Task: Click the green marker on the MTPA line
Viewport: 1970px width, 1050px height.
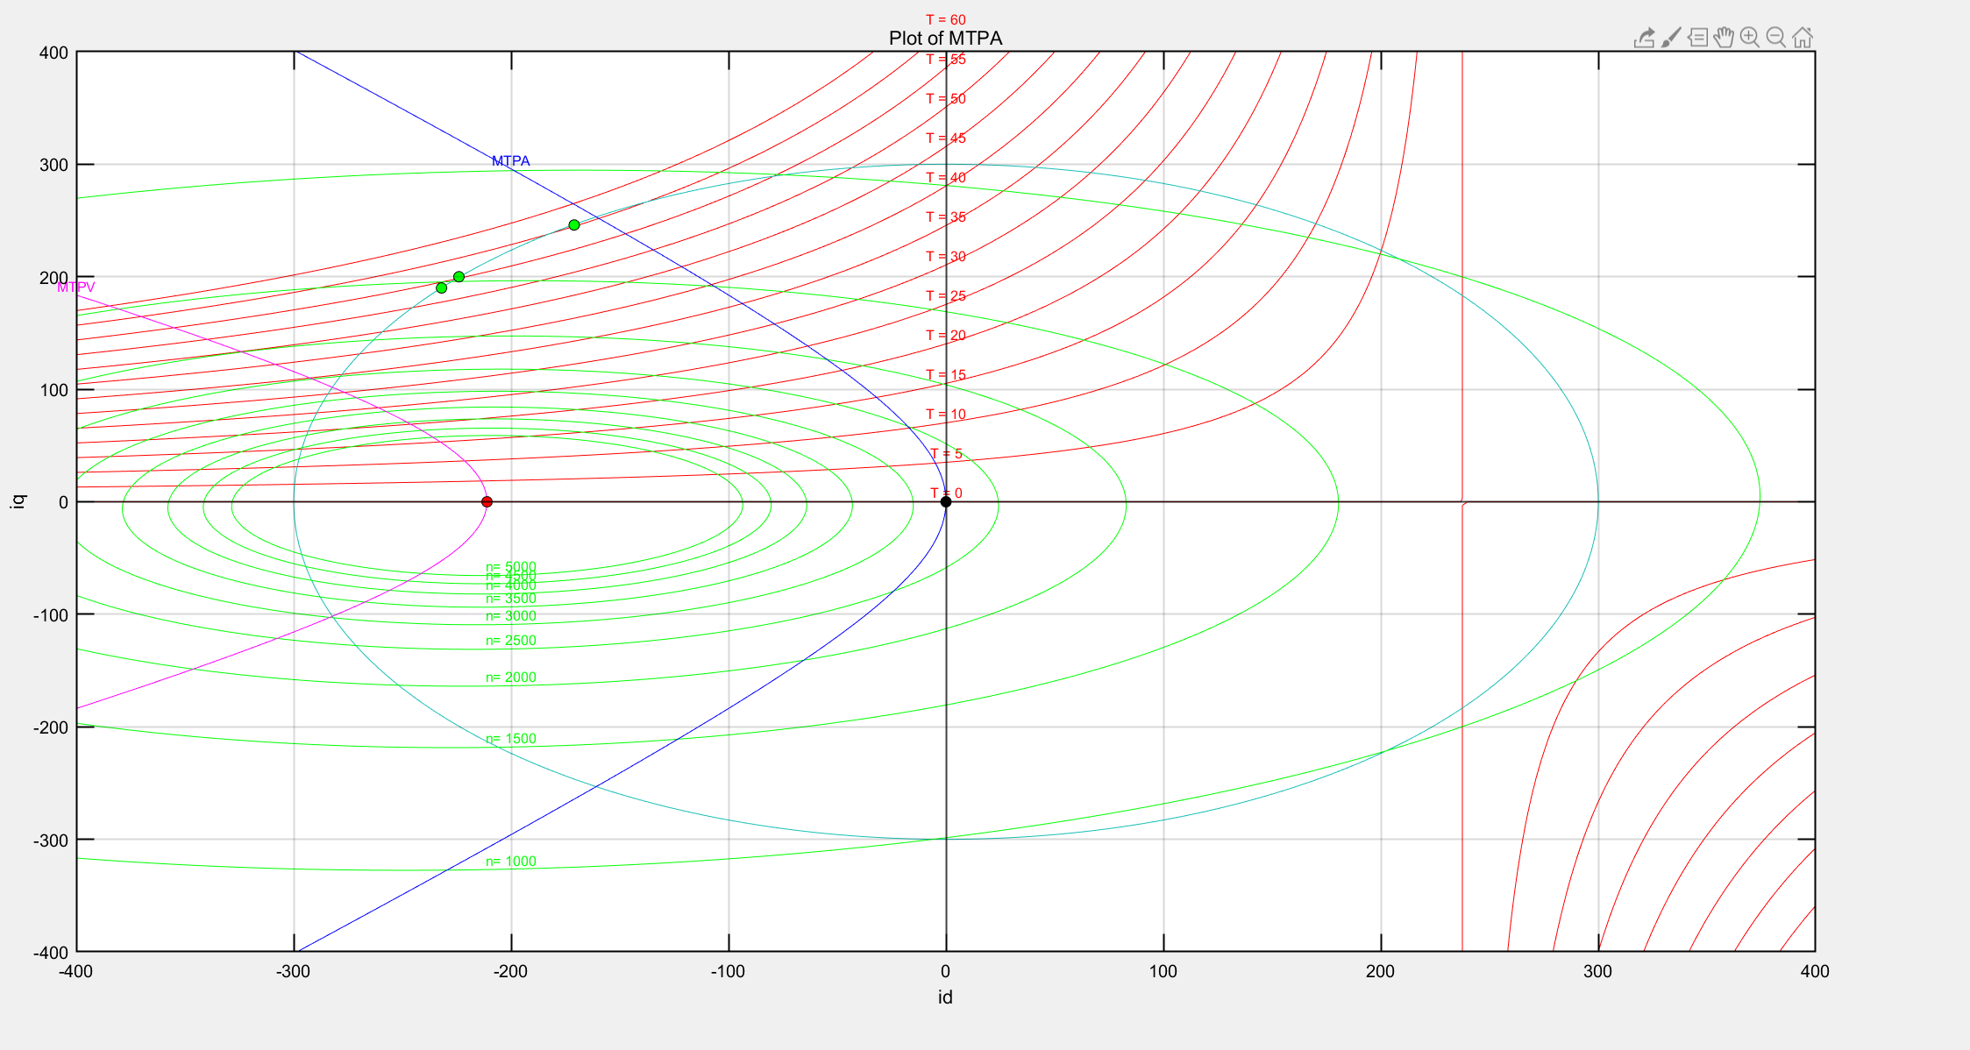Action: 574,225
